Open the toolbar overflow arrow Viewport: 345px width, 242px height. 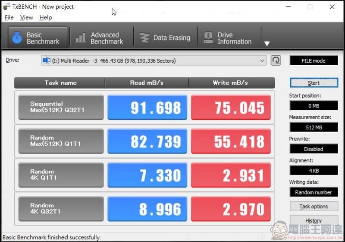point(267,44)
